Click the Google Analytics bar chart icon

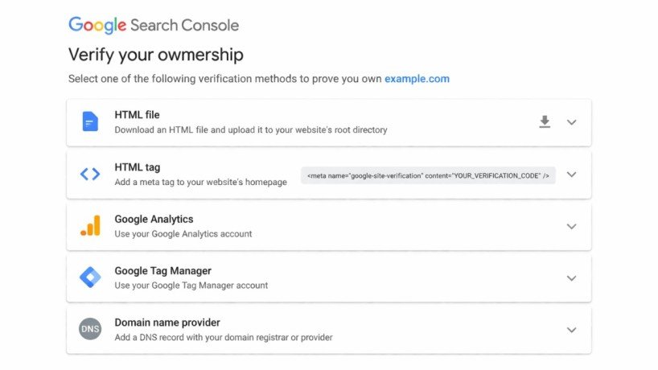[x=90, y=226]
